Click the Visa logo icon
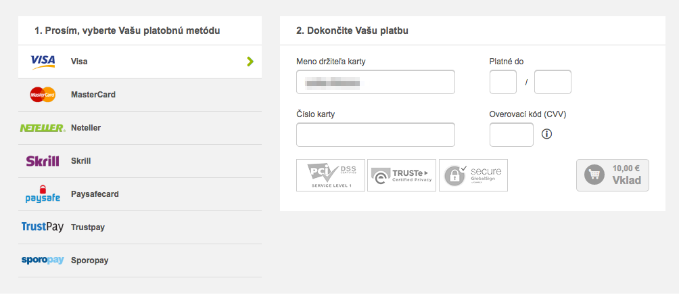Screen dimensions: 679x295 pos(43,62)
